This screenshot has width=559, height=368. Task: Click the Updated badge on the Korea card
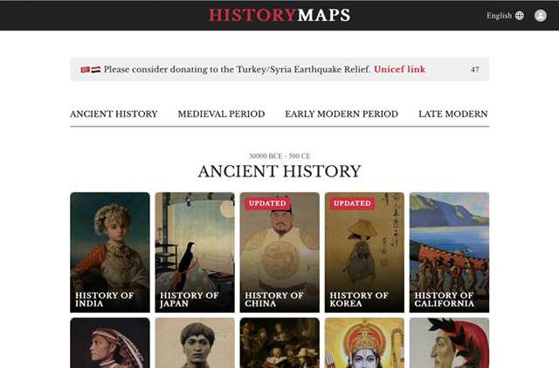(x=352, y=203)
